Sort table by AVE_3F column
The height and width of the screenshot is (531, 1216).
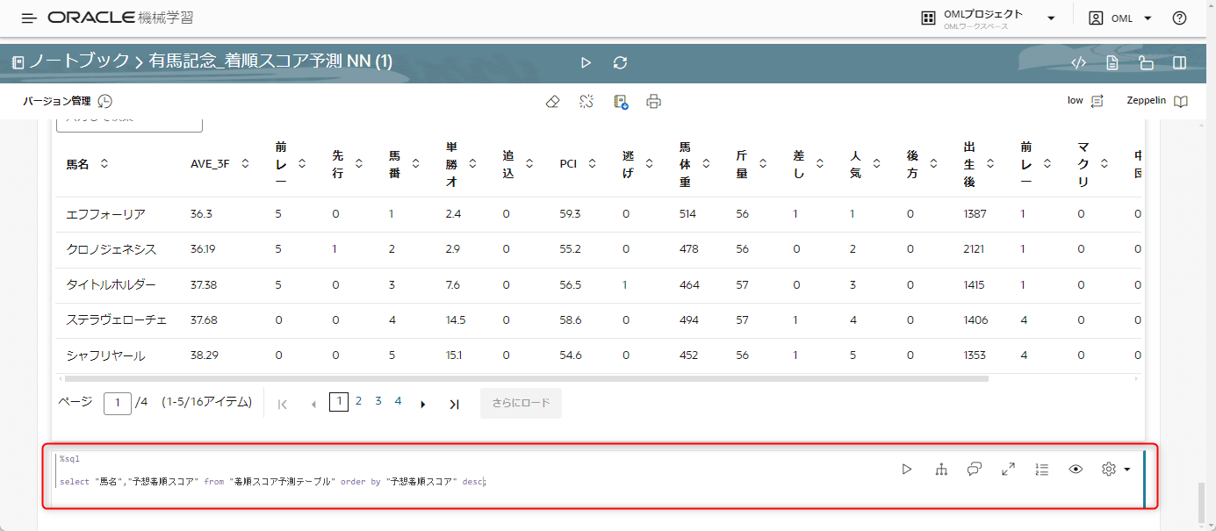pos(245,163)
